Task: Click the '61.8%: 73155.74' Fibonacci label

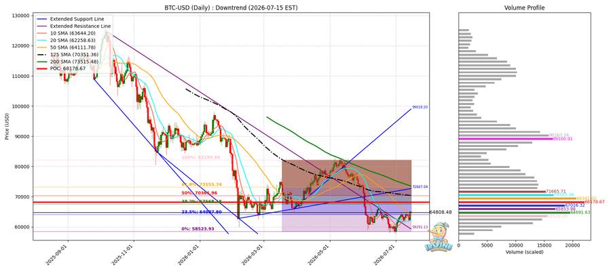Action: 202,184
